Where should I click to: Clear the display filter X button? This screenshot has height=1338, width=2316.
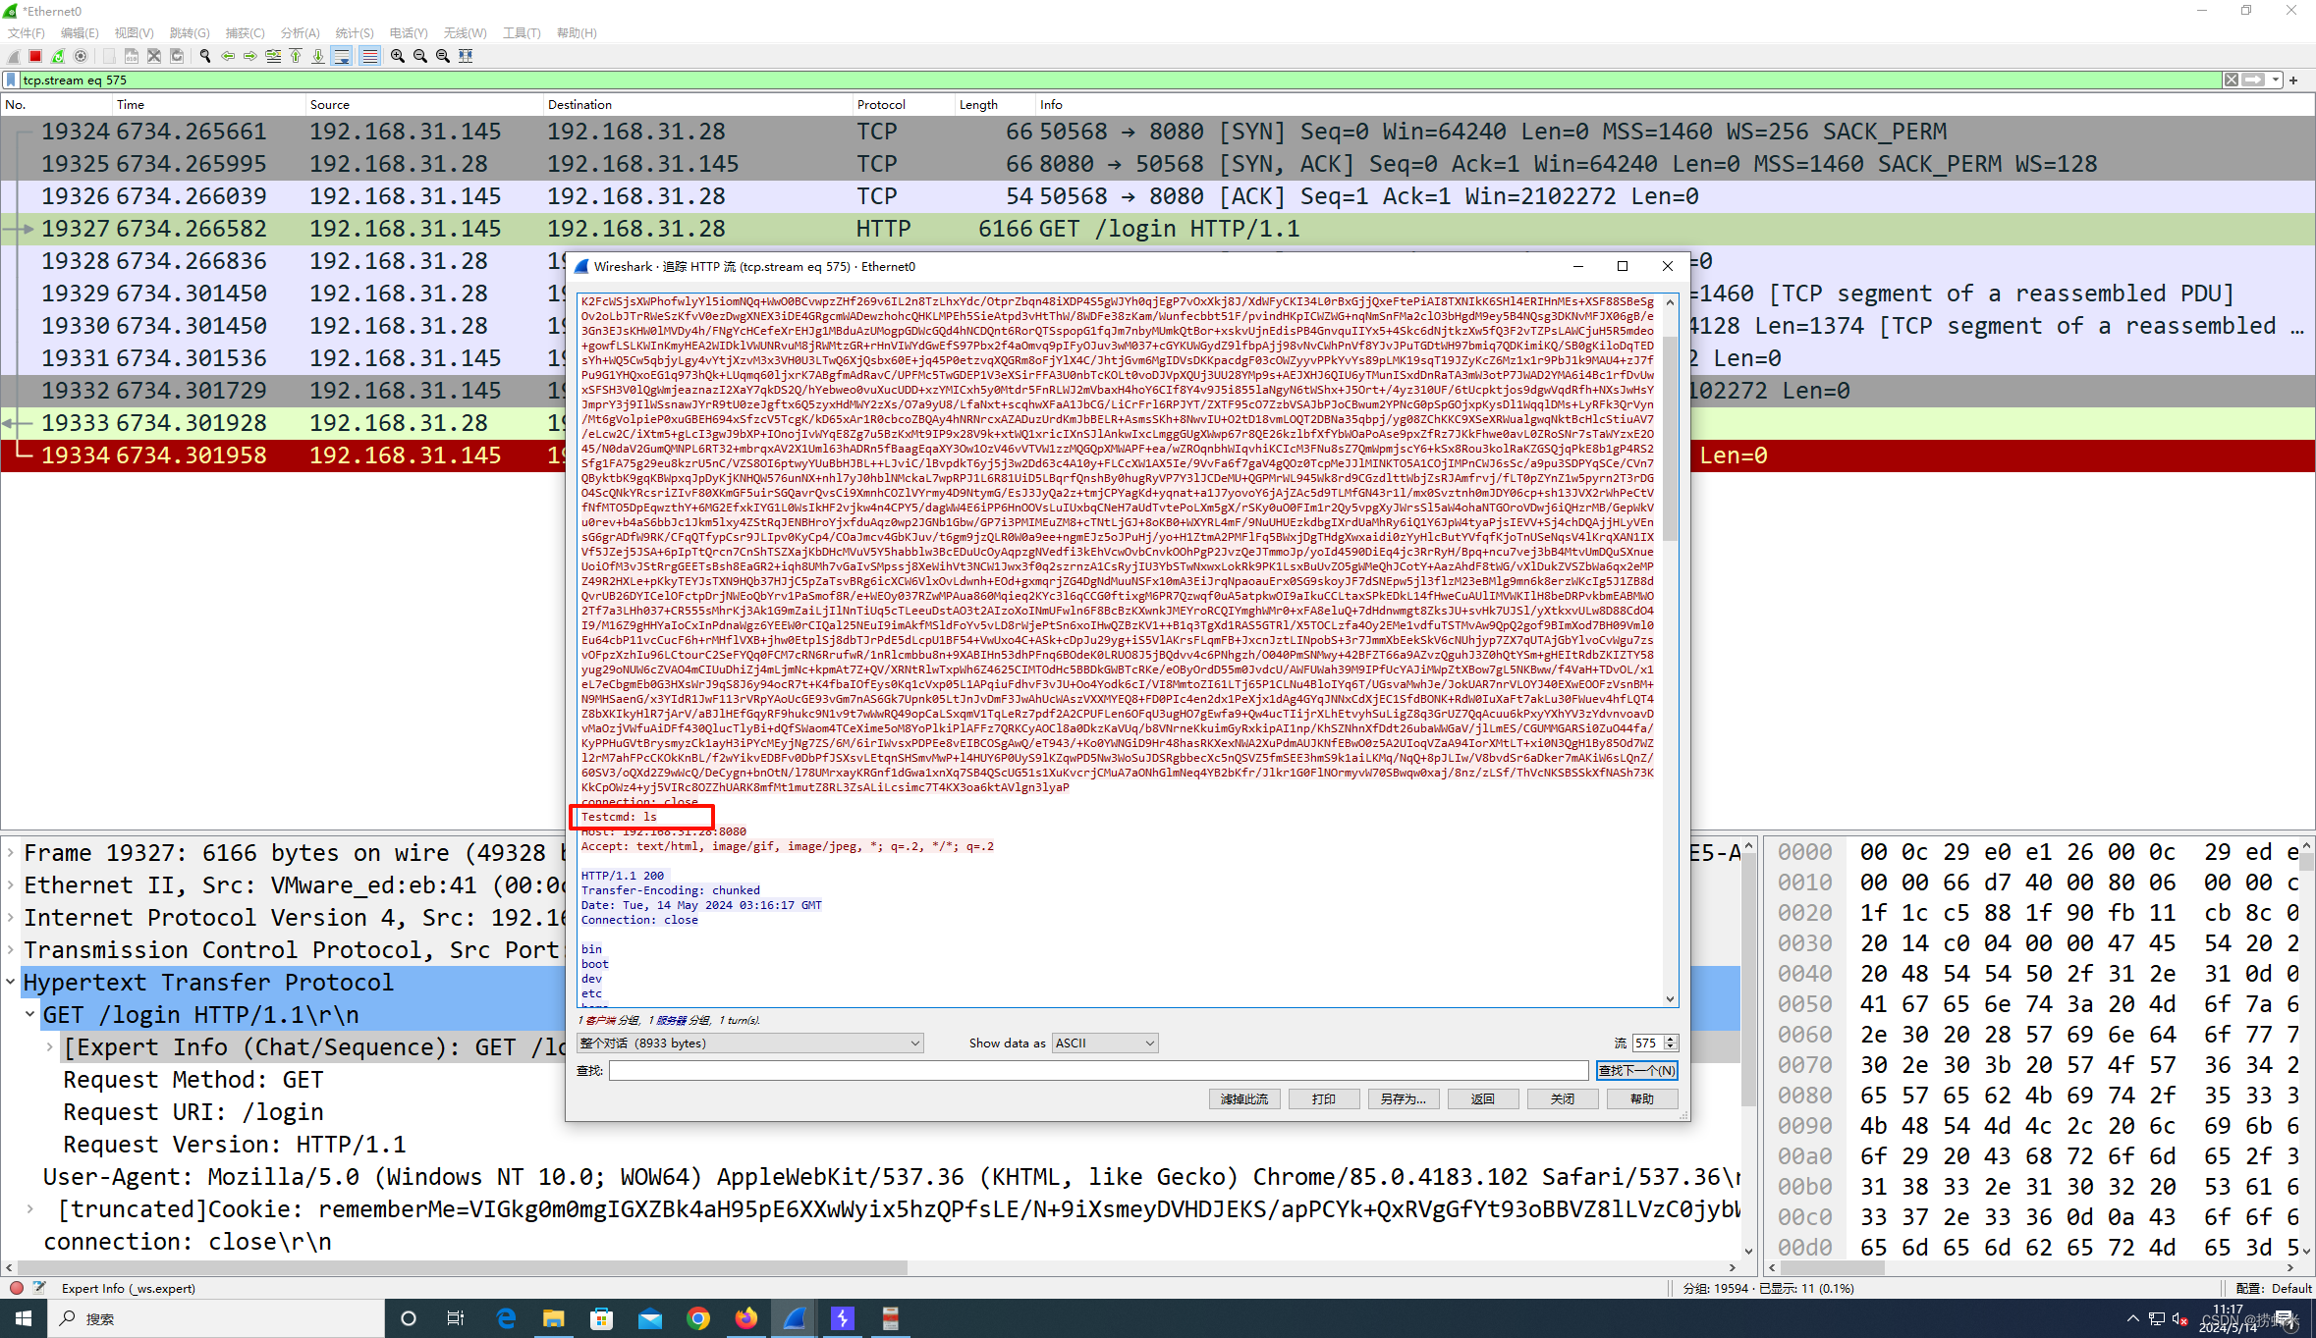coord(2232,80)
